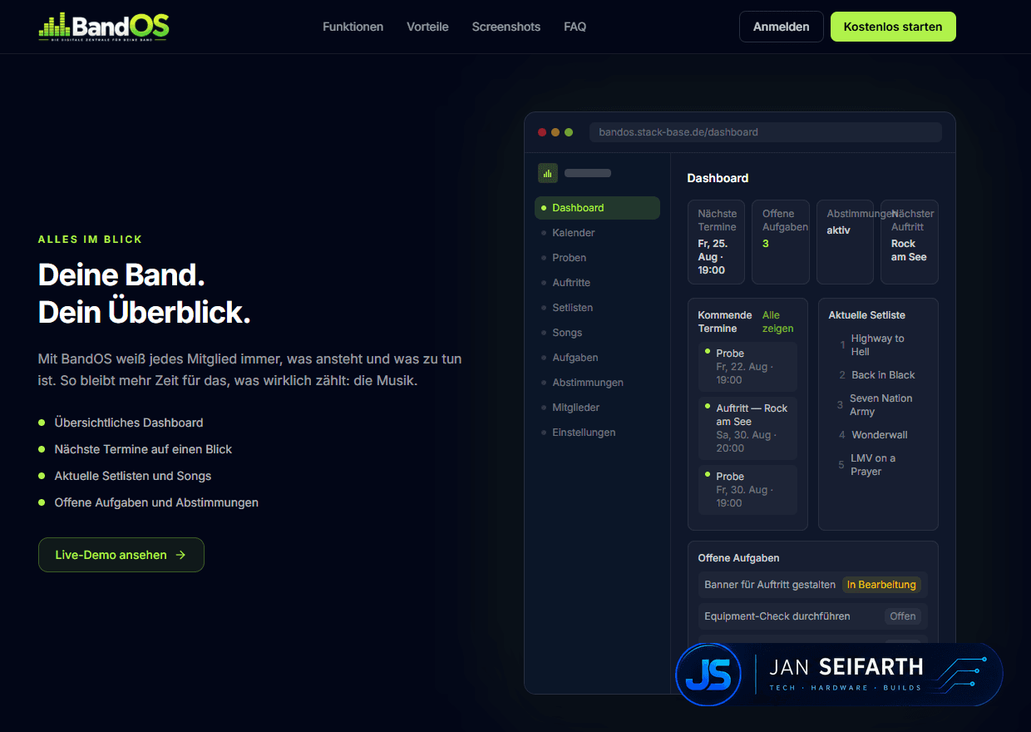Open the FAQ nav link

(575, 27)
